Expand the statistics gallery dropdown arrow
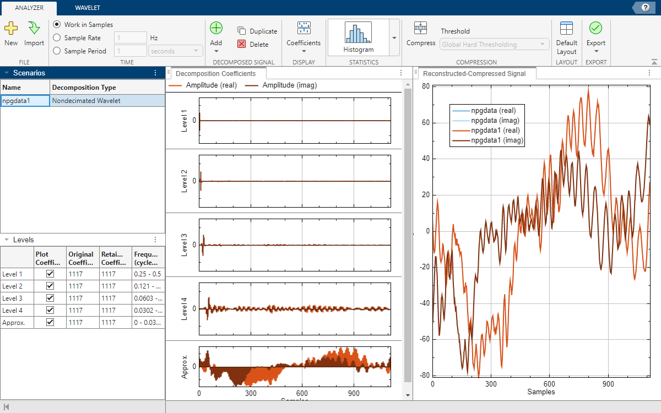The width and height of the screenshot is (661, 413). (394, 37)
